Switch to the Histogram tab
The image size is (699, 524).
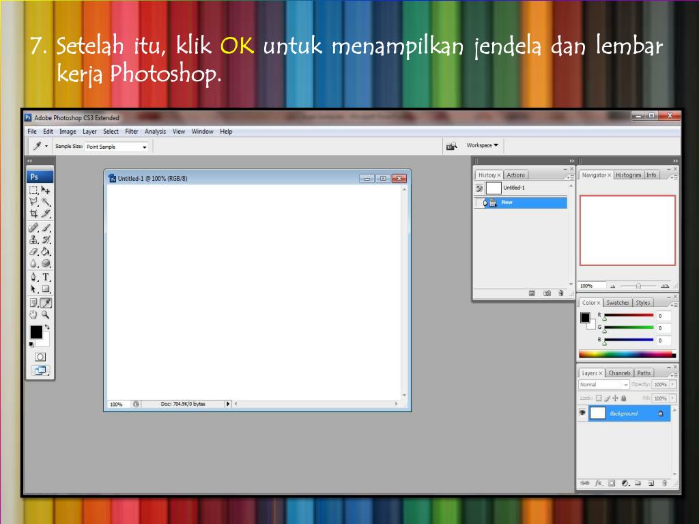[x=628, y=175]
